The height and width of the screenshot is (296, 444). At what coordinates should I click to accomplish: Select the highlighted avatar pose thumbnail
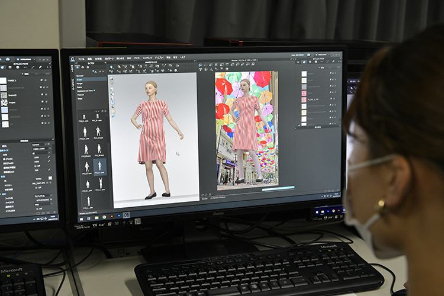point(99,166)
